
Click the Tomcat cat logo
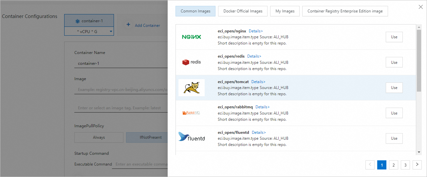click(x=192, y=88)
